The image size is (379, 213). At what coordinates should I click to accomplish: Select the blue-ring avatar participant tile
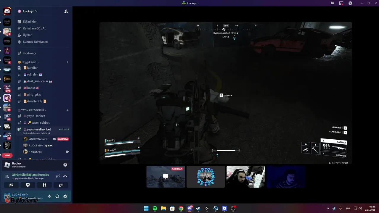coord(205,177)
